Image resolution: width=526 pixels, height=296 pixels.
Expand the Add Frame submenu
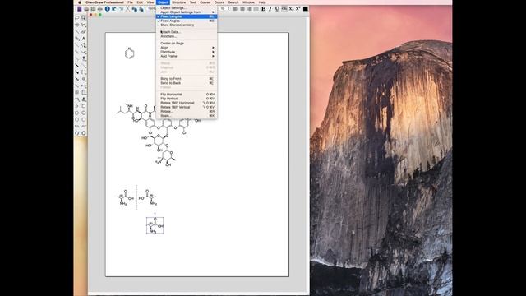pyautogui.click(x=187, y=56)
